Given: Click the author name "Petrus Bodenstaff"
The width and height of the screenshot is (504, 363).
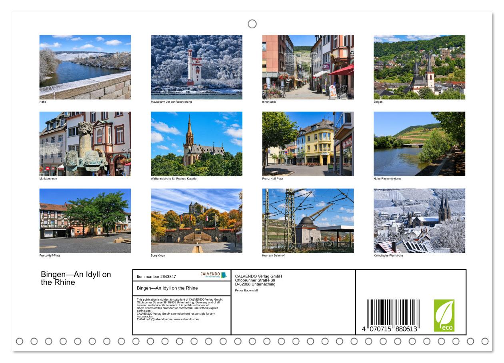Looking at the screenshot, I should click(x=246, y=290).
